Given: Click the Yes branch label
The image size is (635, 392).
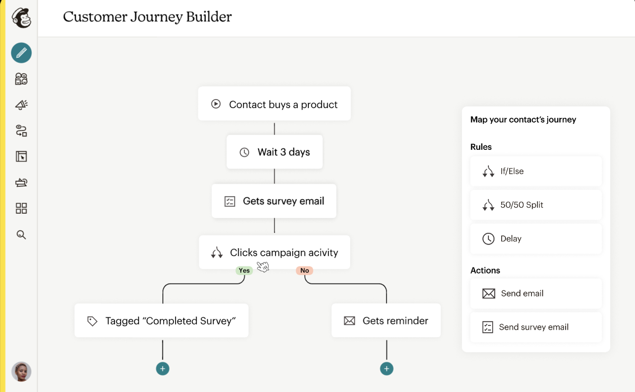Looking at the screenshot, I should [x=244, y=270].
